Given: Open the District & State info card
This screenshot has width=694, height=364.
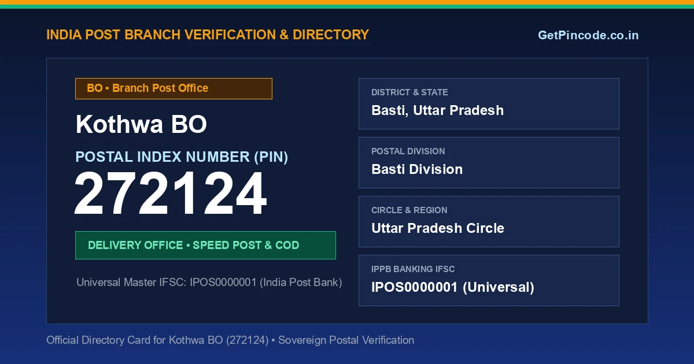Looking at the screenshot, I should (x=489, y=103).
